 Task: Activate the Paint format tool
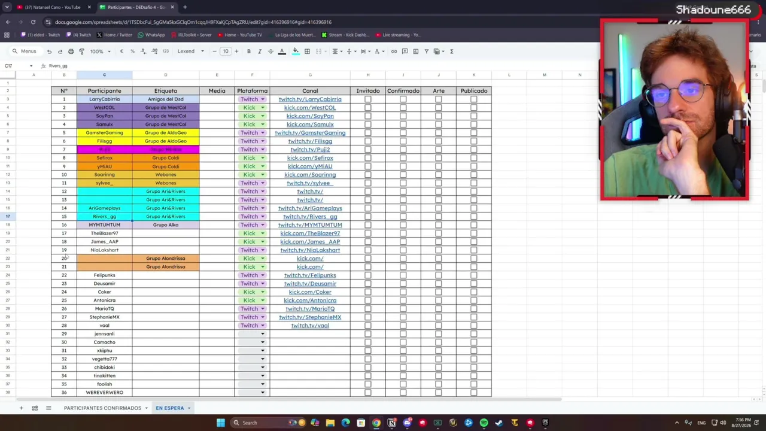click(81, 51)
